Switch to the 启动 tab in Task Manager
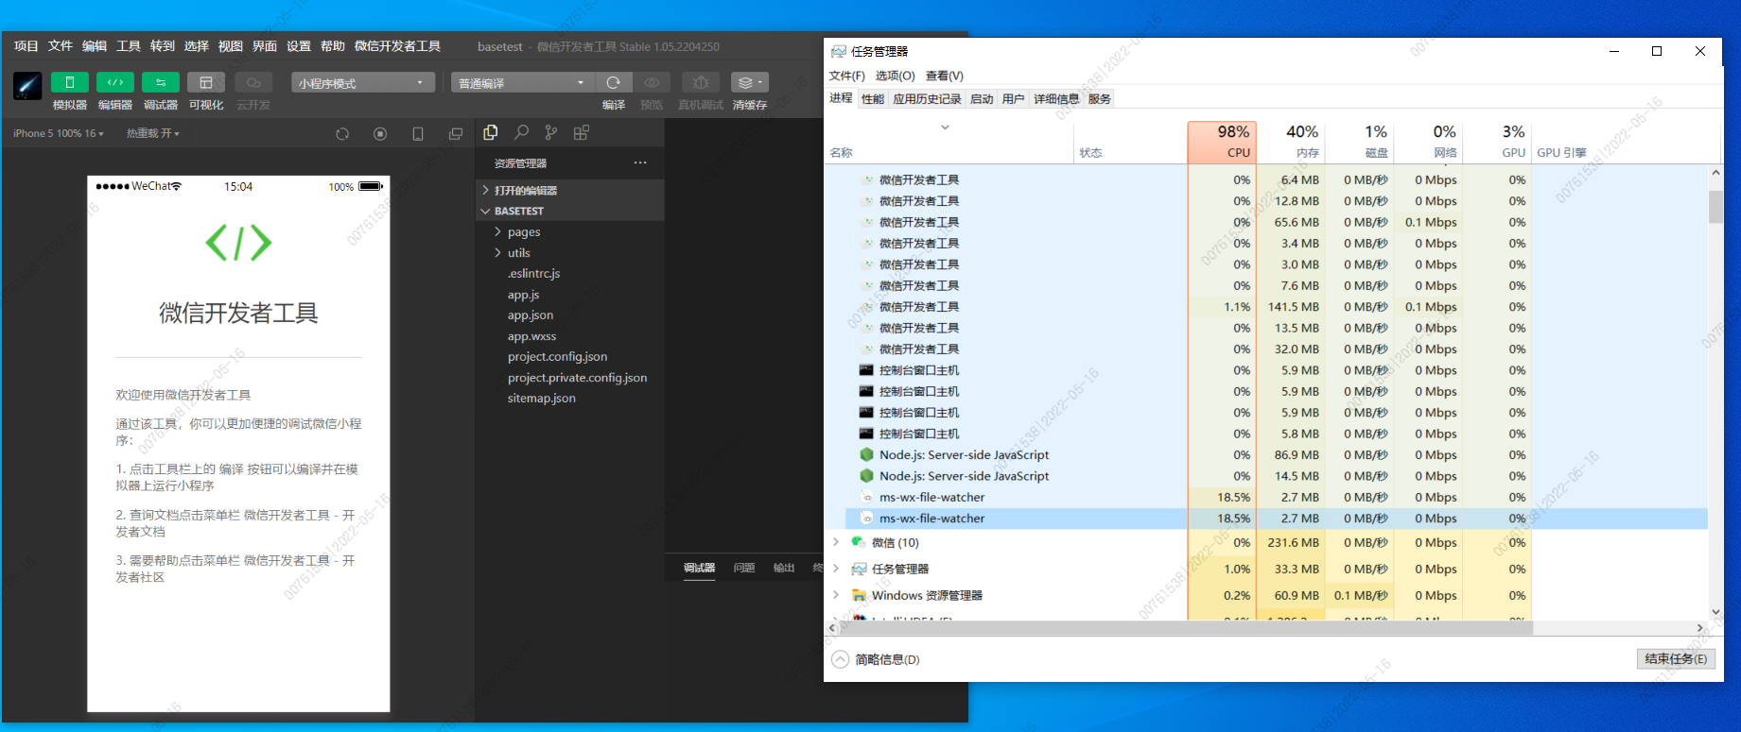Image resolution: width=1741 pixels, height=732 pixels. (x=982, y=99)
